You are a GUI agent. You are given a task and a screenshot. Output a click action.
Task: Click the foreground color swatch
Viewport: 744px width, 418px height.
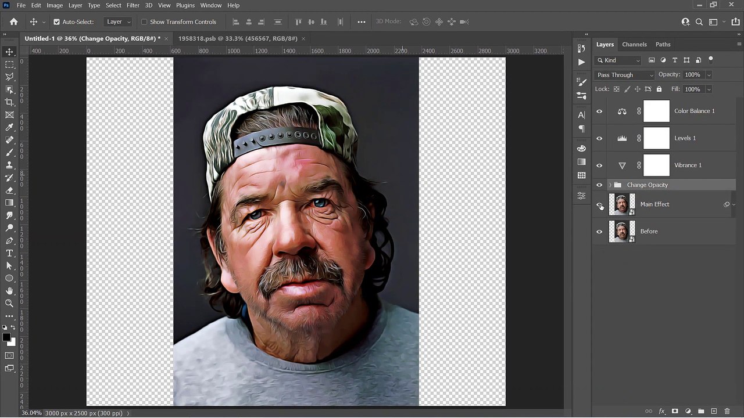(6, 337)
